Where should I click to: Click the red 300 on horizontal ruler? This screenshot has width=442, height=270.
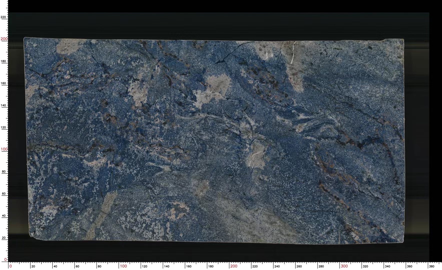tap(344, 266)
